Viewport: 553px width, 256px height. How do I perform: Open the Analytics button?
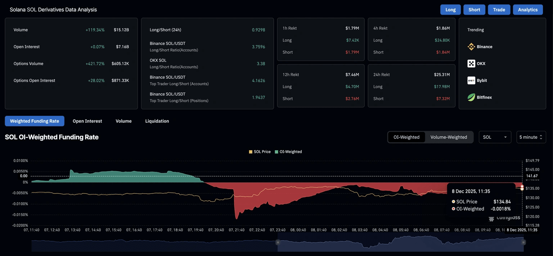[528, 10]
